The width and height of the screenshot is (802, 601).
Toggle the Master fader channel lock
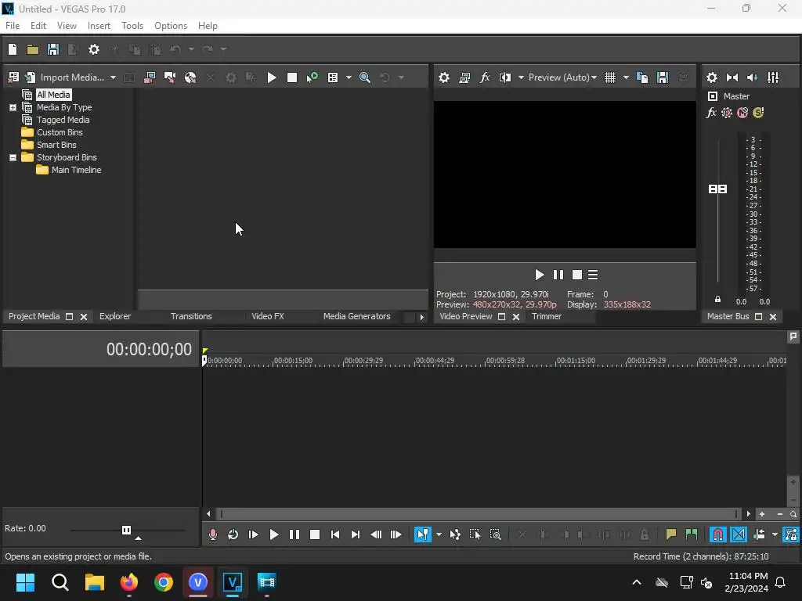[717, 300]
